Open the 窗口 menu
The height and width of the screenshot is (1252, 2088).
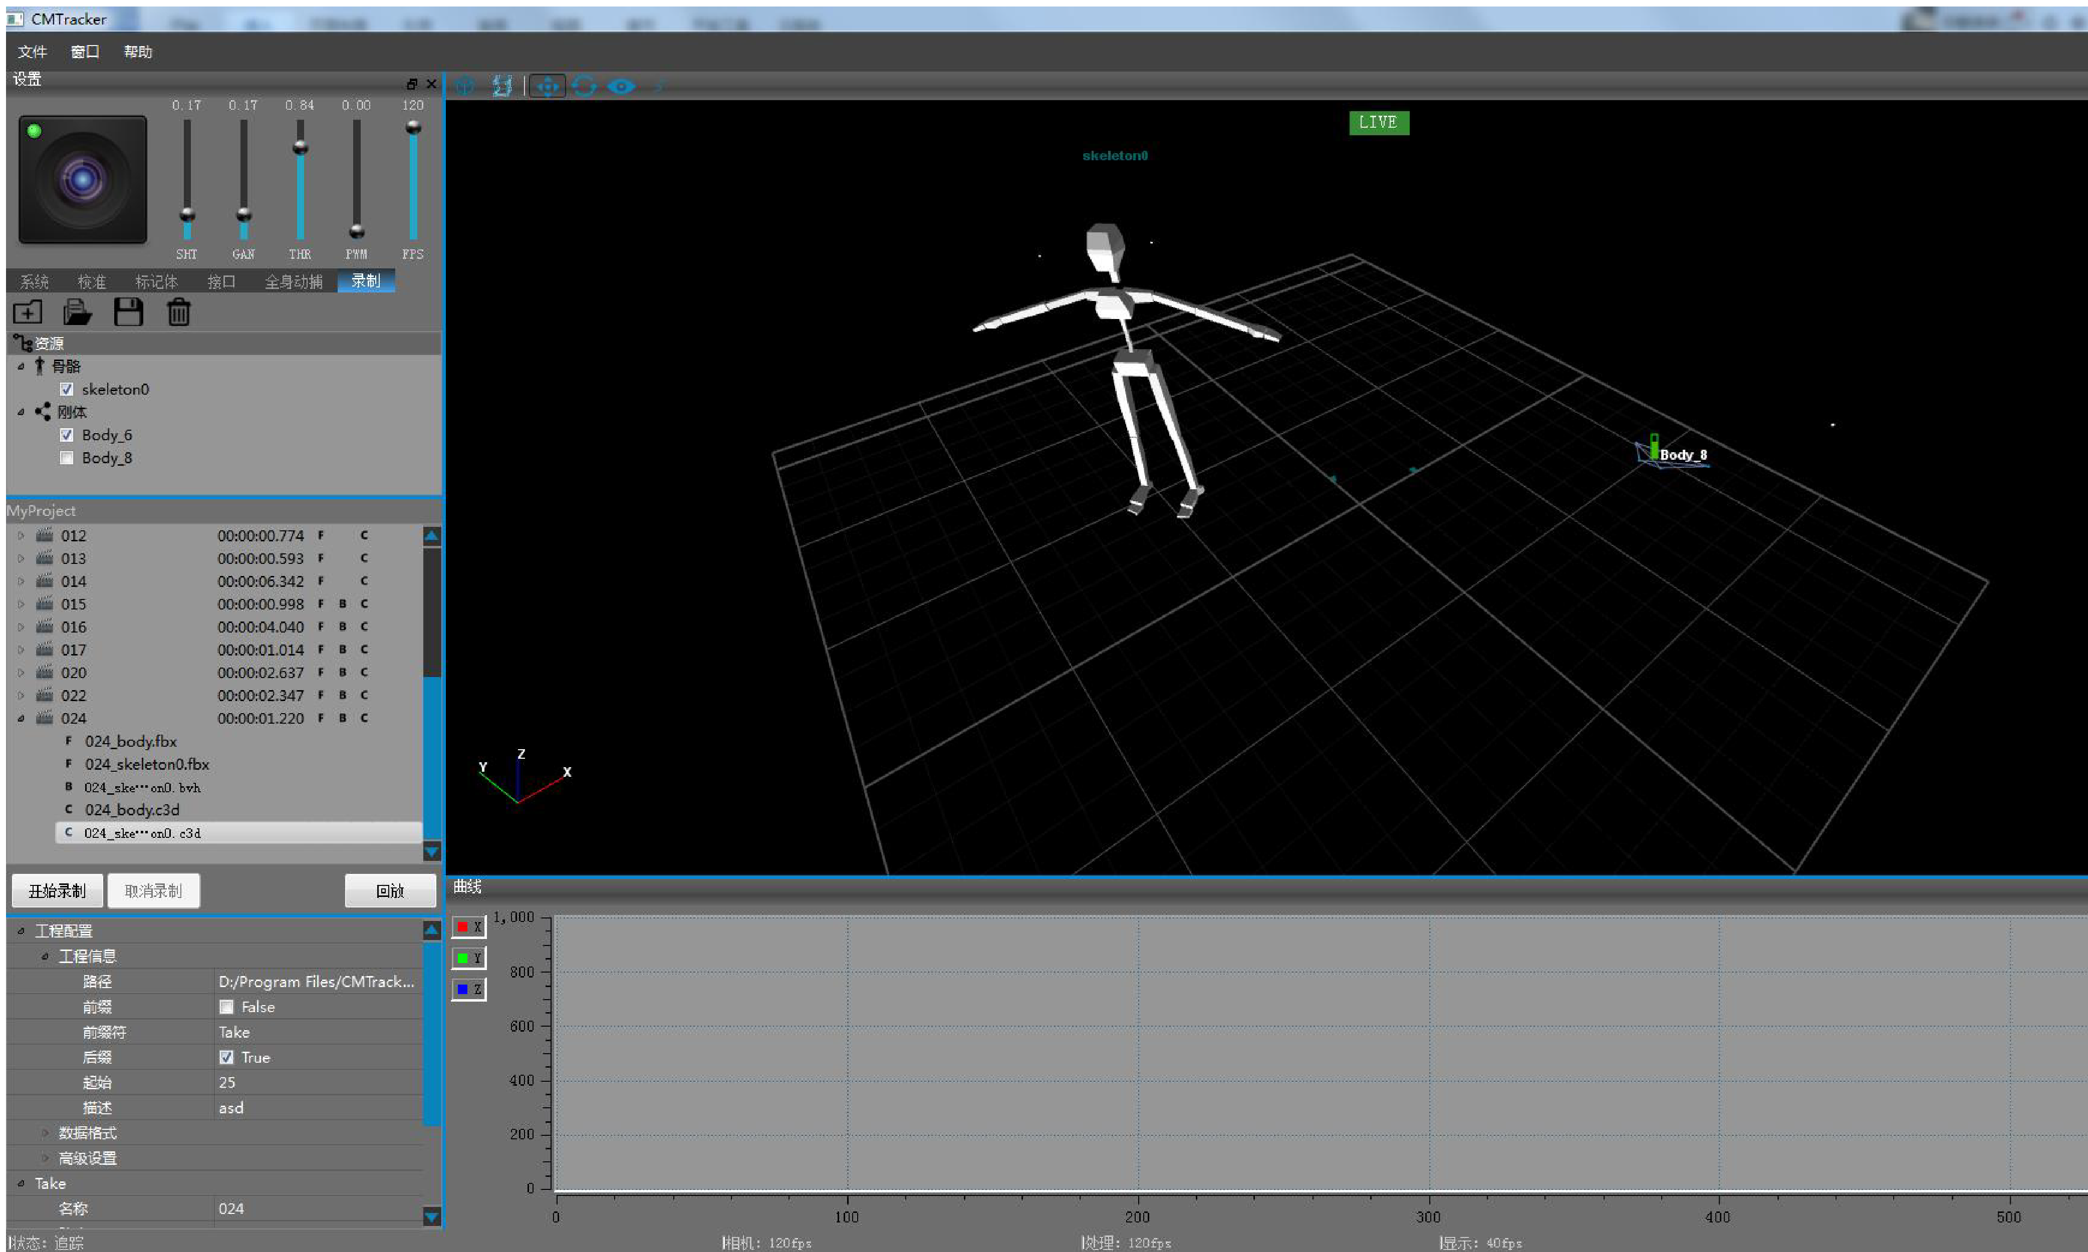(84, 52)
